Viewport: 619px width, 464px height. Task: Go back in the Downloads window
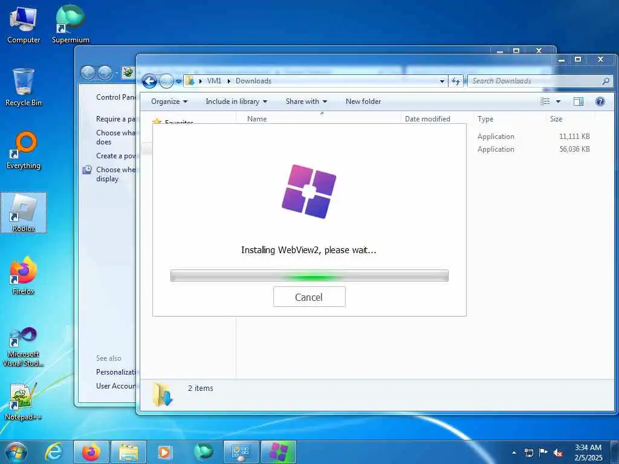tap(150, 82)
